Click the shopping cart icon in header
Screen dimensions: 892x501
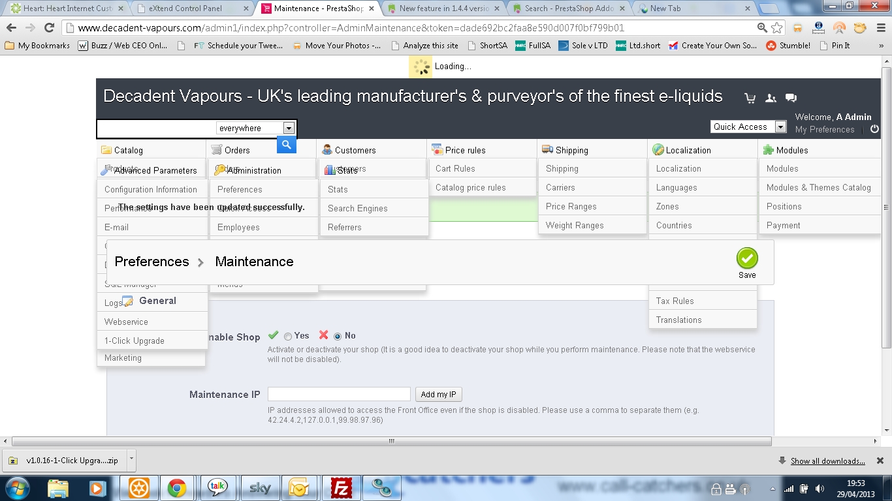[750, 99]
